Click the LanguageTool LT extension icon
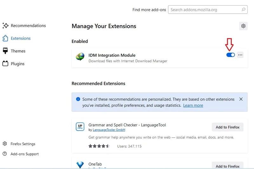The width and height of the screenshot is (254, 169). tap(80, 126)
